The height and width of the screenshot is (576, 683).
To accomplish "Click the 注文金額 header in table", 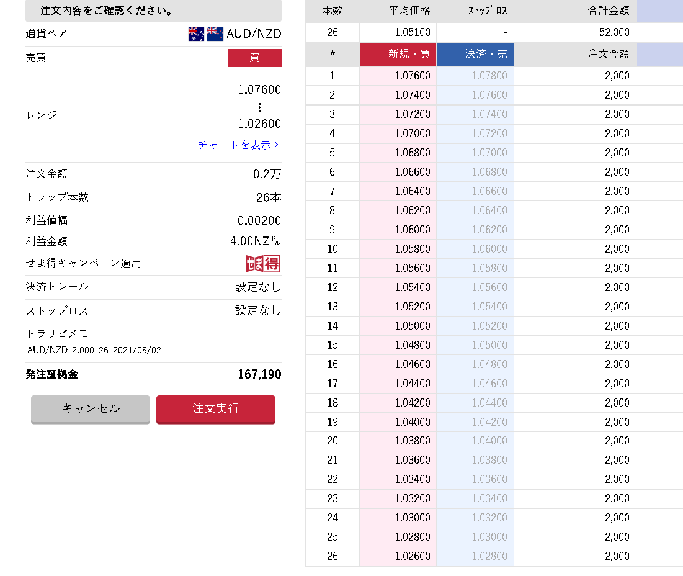I will point(608,54).
